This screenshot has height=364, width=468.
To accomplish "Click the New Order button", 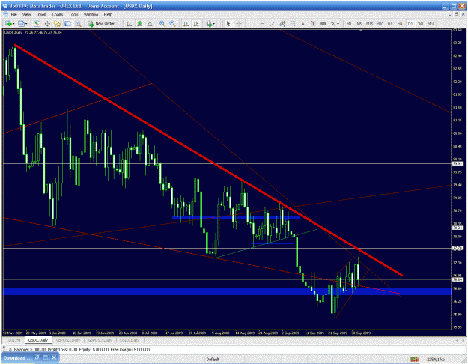I will (102, 23).
